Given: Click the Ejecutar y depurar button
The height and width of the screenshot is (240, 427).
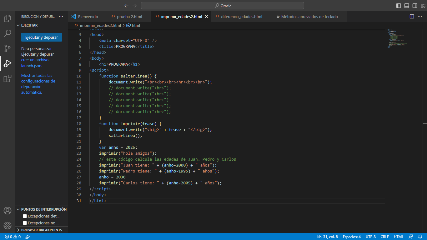Looking at the screenshot, I should point(42,37).
